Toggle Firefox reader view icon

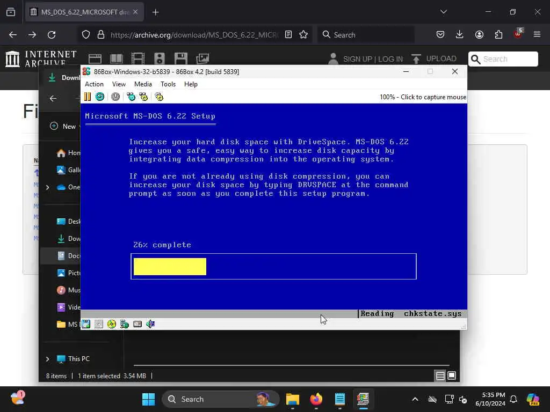[x=288, y=35]
